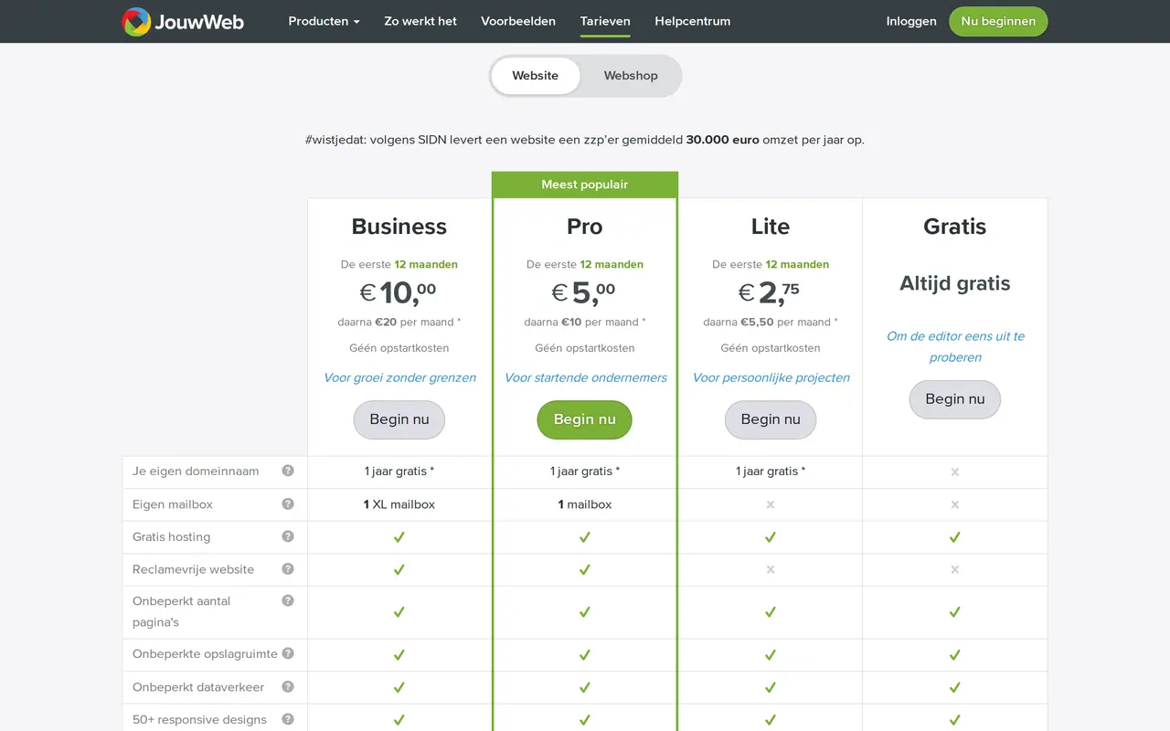
Task: Click the Pro plan heading
Action: [585, 227]
